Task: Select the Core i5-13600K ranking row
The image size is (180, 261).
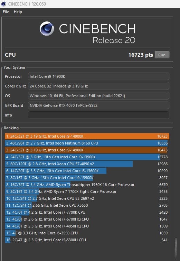Action: (x=87, y=171)
